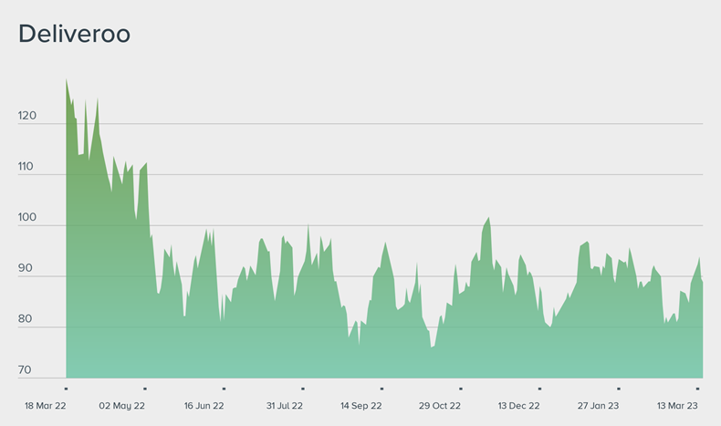The image size is (721, 426).
Task: Choose the 13 Dec 22 date label
Action: (x=519, y=406)
